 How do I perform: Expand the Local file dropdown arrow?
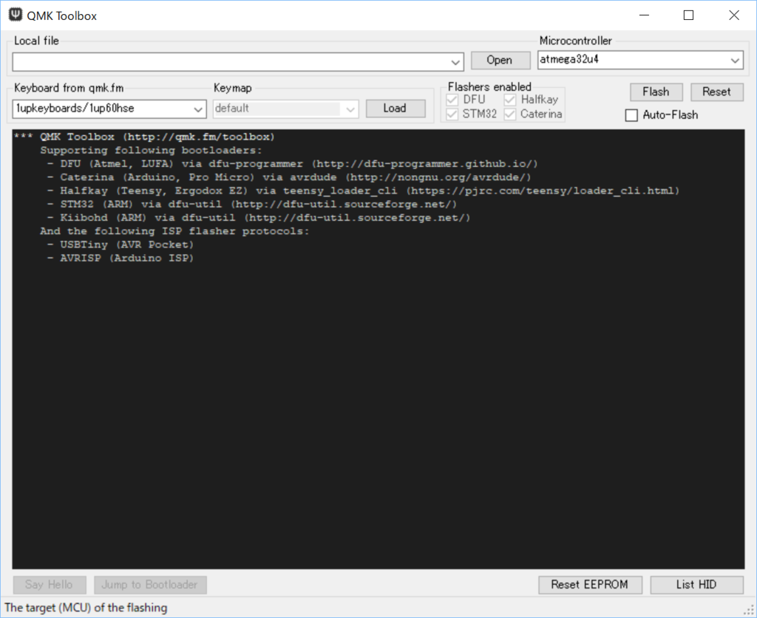tap(455, 62)
